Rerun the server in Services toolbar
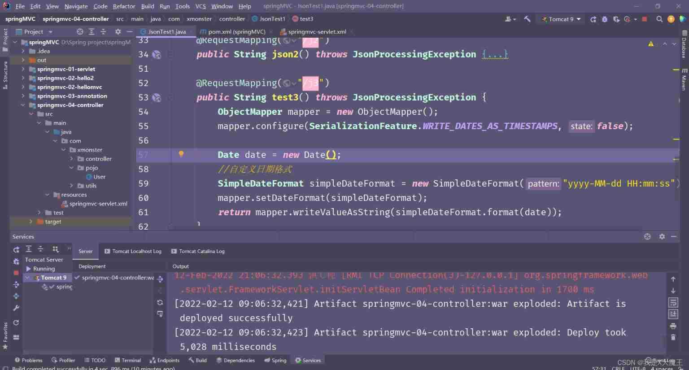The height and width of the screenshot is (370, 689). coord(17,249)
